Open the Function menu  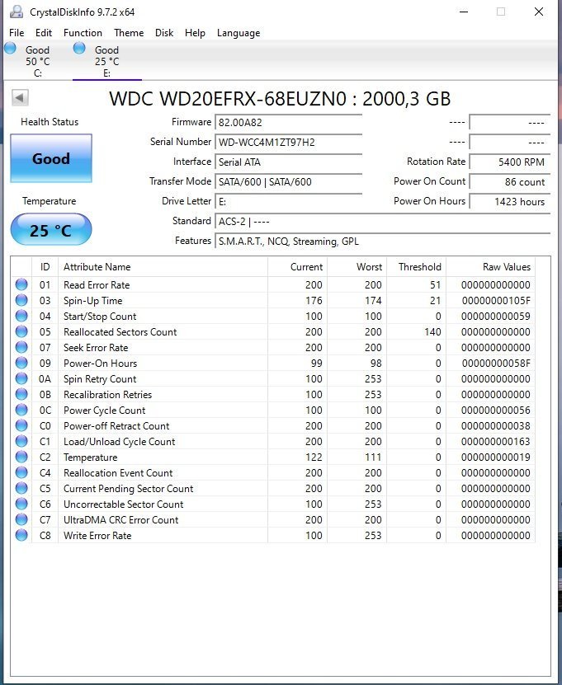(x=83, y=33)
